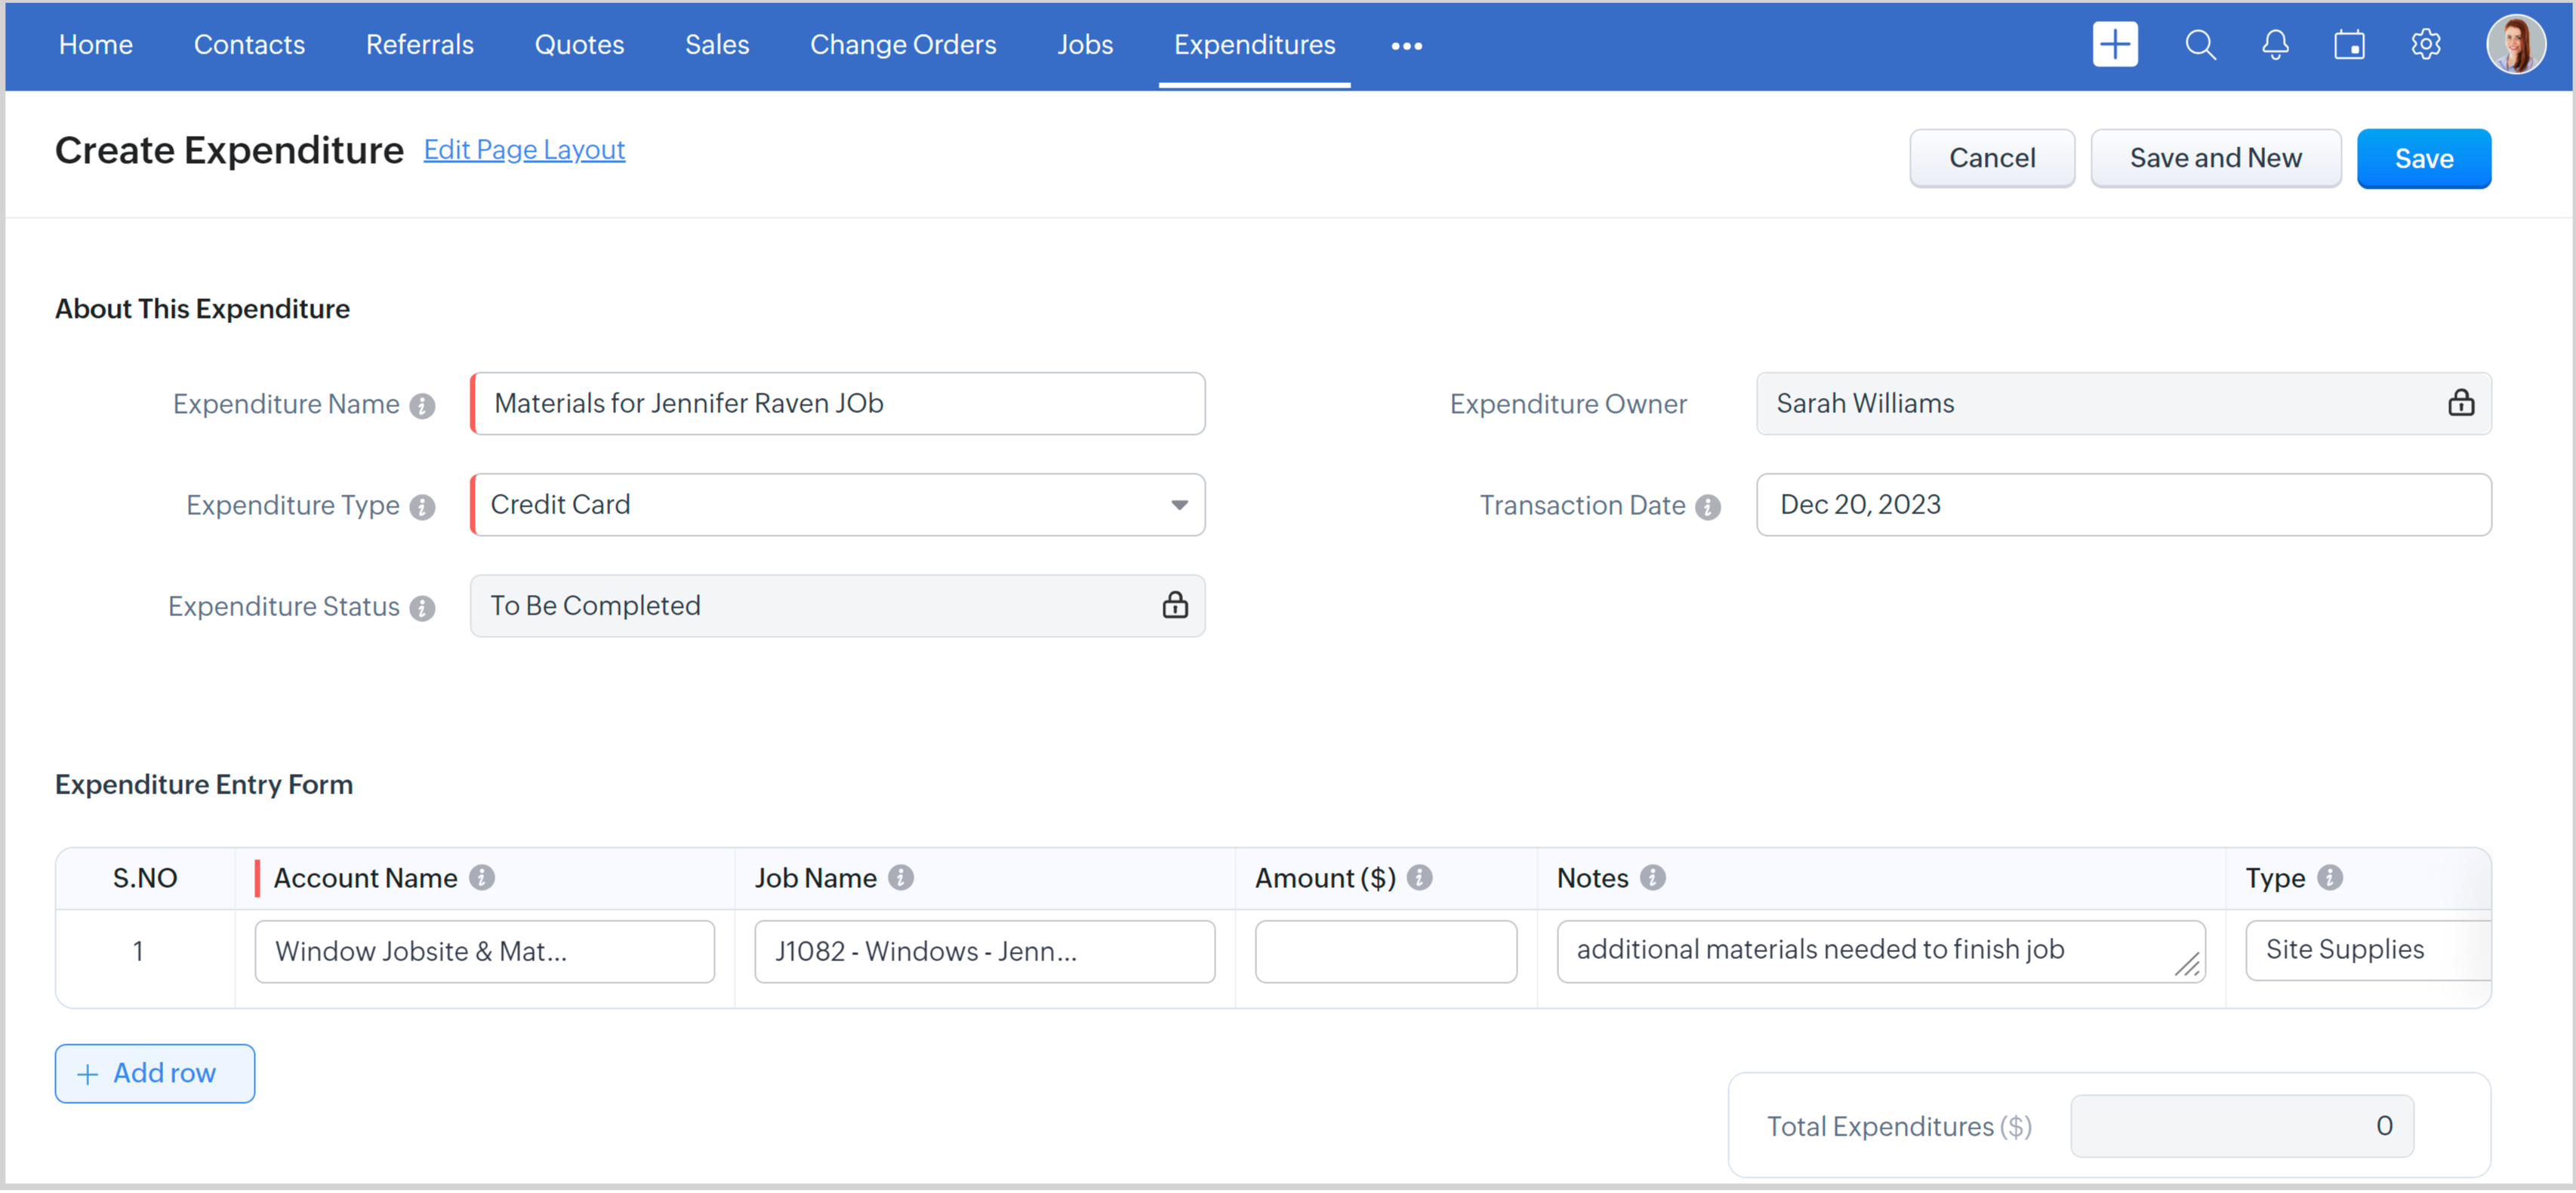Image resolution: width=2576 pixels, height=1193 pixels.
Task: Open the Type Site Supplies dropdown
Action: [2366, 950]
